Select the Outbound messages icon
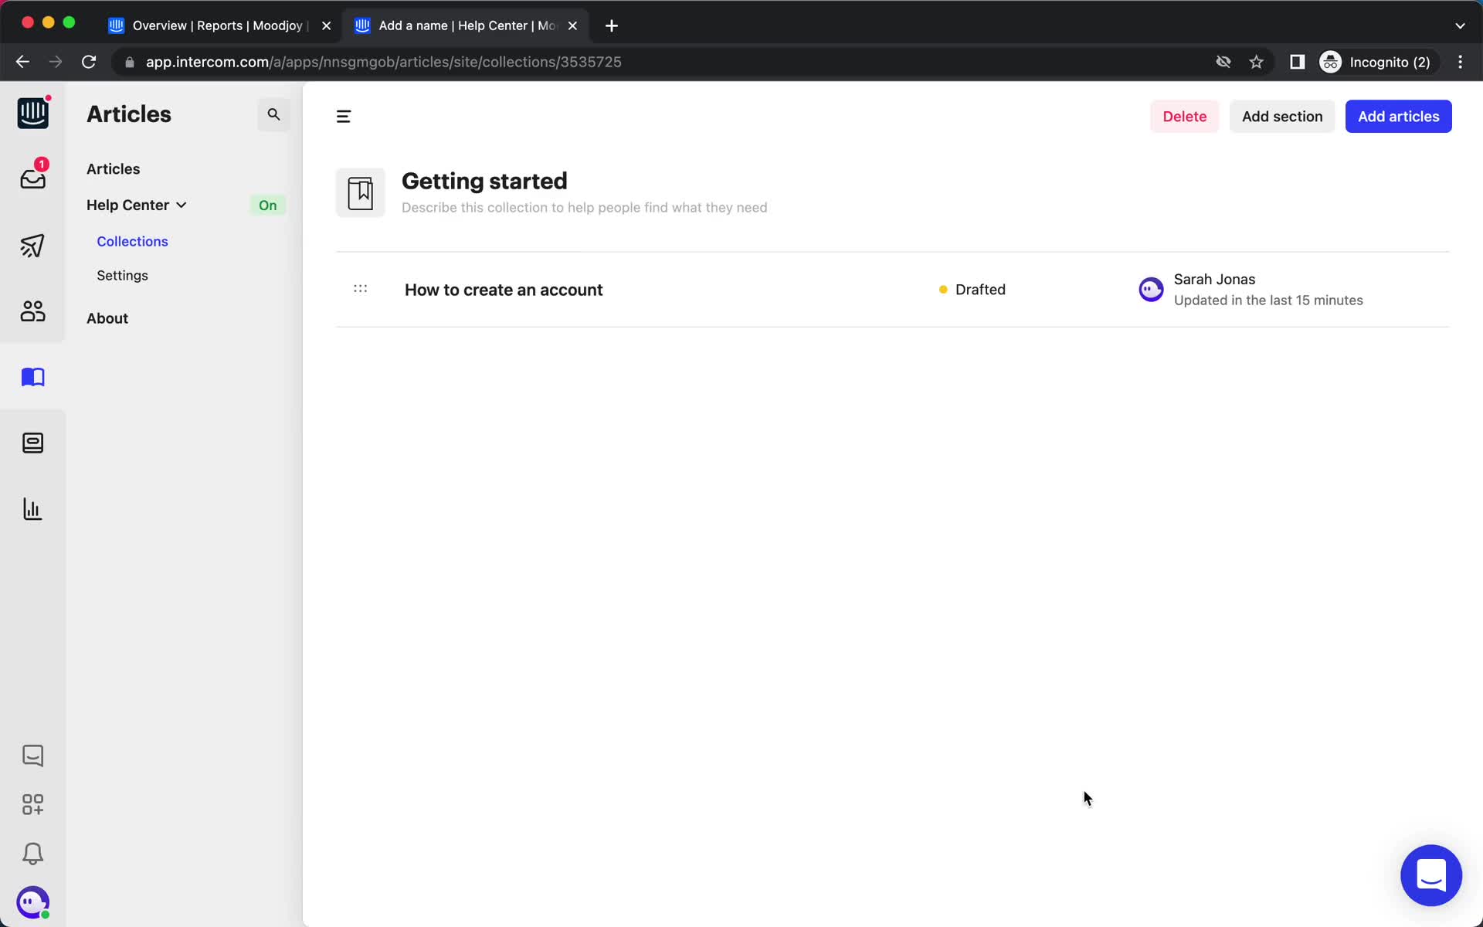The image size is (1483, 927). click(32, 245)
